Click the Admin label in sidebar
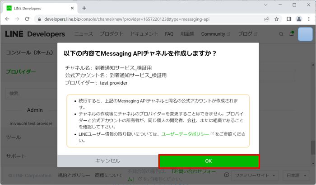This screenshot has height=185, width=316. 35,110
